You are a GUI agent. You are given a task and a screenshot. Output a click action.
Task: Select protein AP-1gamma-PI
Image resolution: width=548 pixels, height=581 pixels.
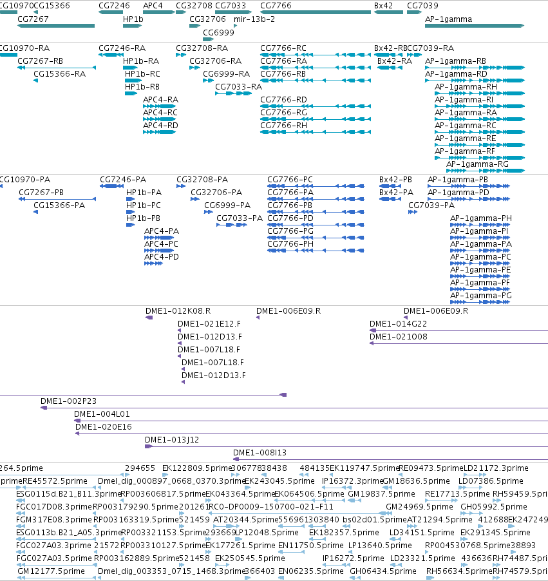click(479, 231)
